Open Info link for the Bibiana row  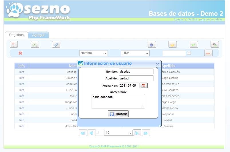click(x=22, y=78)
